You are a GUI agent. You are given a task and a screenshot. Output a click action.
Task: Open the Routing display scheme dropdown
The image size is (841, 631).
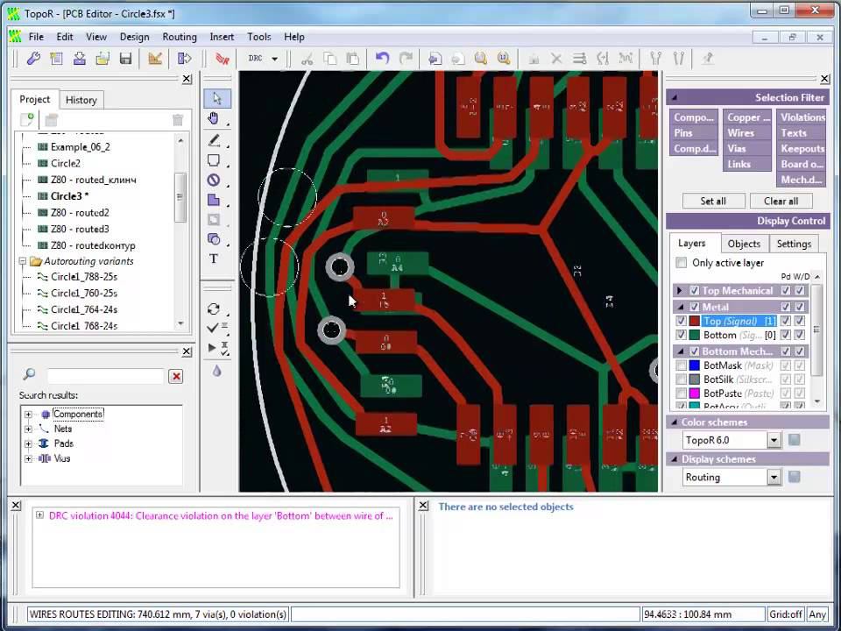point(774,477)
